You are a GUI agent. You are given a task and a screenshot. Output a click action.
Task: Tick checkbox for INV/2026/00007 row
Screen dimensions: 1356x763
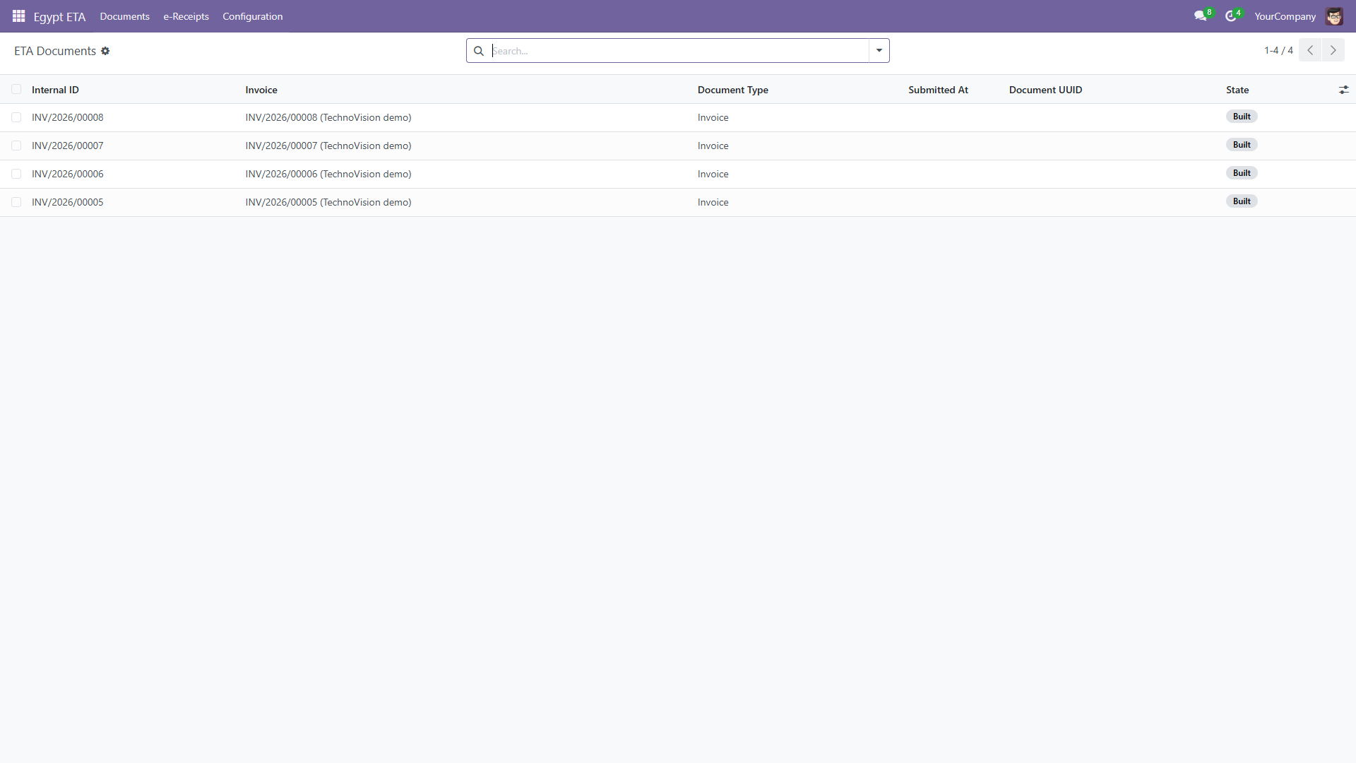tap(16, 146)
